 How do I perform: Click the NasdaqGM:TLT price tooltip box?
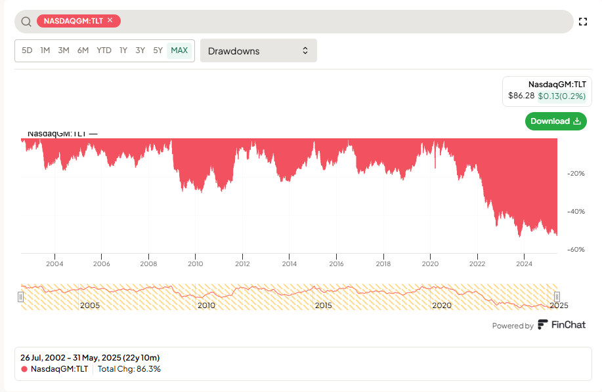pyautogui.click(x=547, y=91)
